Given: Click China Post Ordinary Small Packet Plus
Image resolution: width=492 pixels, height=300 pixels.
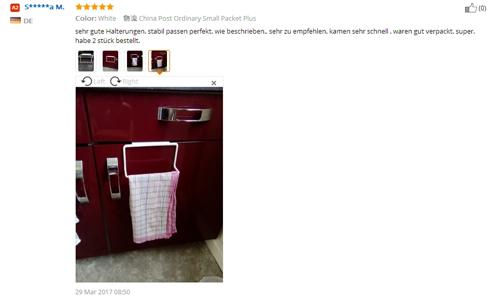Looking at the screenshot, I should click(x=198, y=19).
